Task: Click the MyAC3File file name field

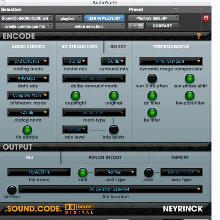Action: (39, 172)
